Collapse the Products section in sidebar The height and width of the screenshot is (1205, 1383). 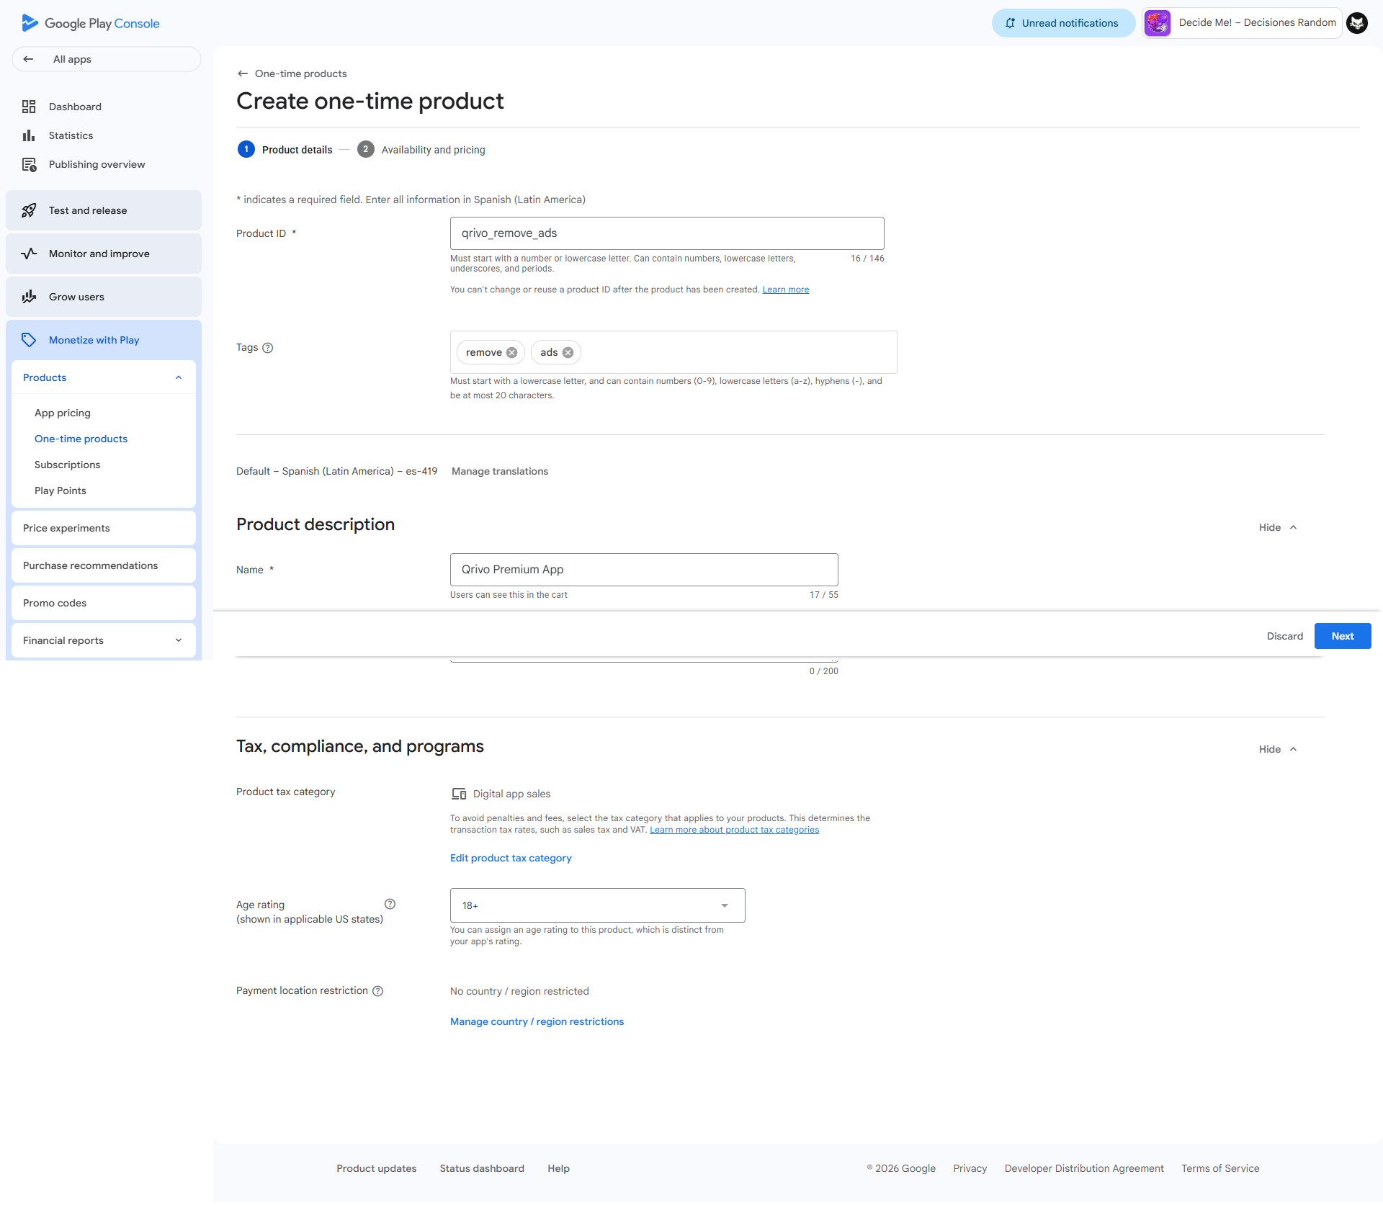click(x=179, y=377)
